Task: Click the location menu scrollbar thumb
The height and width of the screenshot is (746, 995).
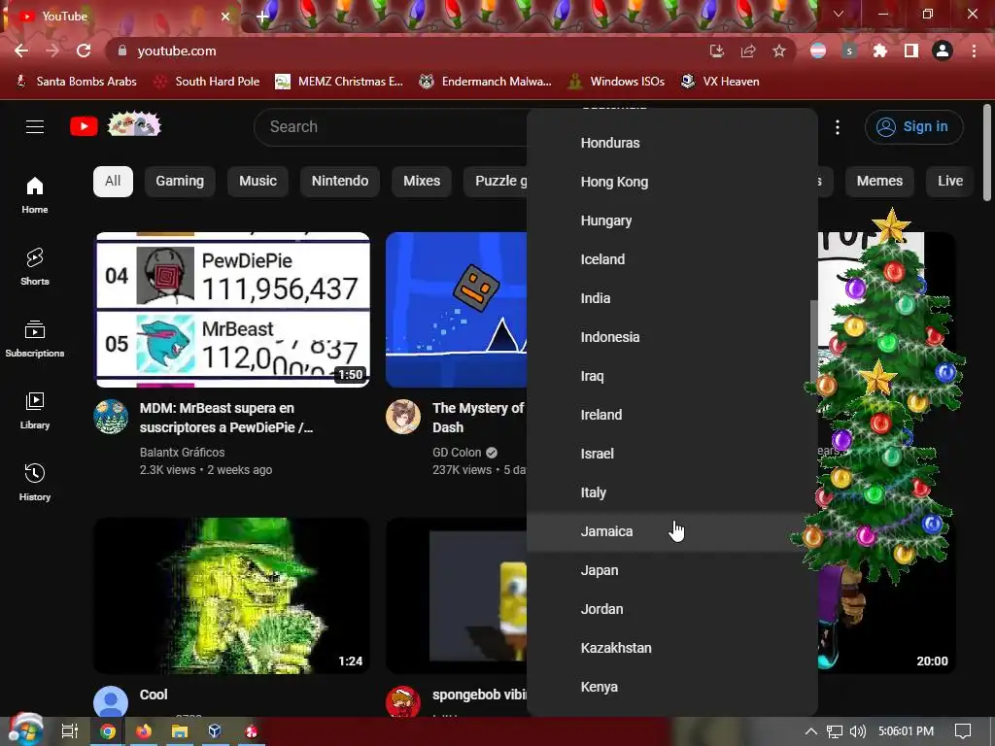Action: 813,341
